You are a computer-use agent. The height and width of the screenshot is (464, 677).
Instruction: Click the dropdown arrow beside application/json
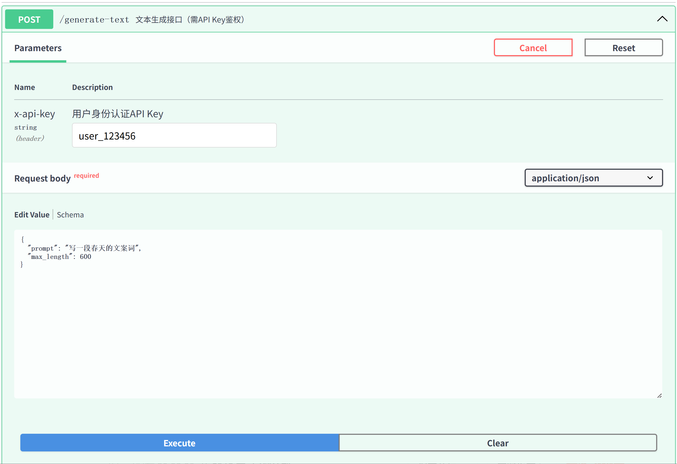point(650,178)
